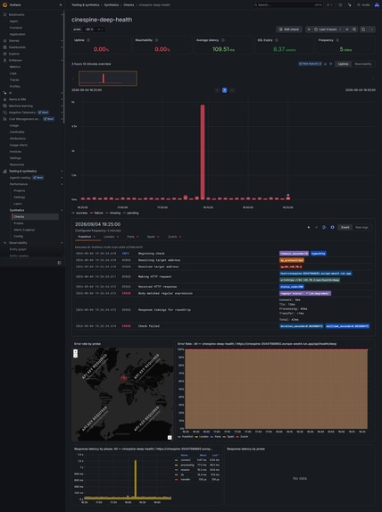Screen dimensions: 382x512
Task: Select page 1 of the timeline
Action: [x=224, y=90]
